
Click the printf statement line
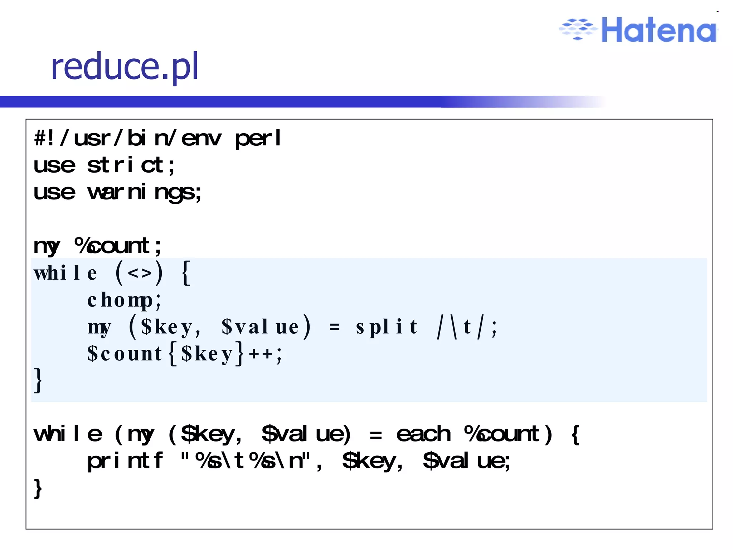pyautogui.click(x=299, y=461)
